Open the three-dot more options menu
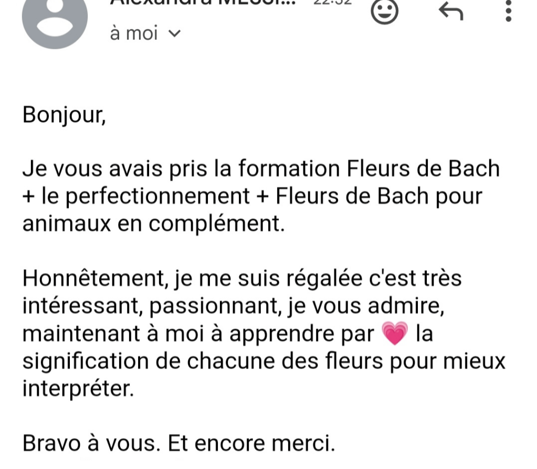537x469 pixels. (508, 10)
